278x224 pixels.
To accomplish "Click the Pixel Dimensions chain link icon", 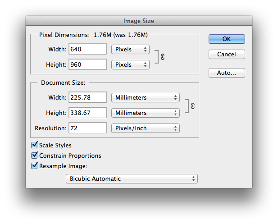I will point(163,57).
